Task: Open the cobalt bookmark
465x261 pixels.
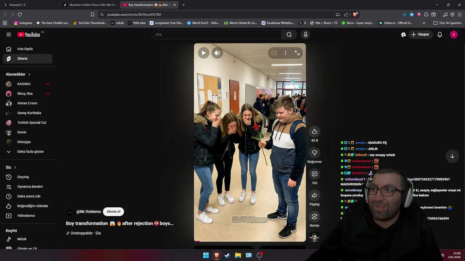Action: point(117,23)
